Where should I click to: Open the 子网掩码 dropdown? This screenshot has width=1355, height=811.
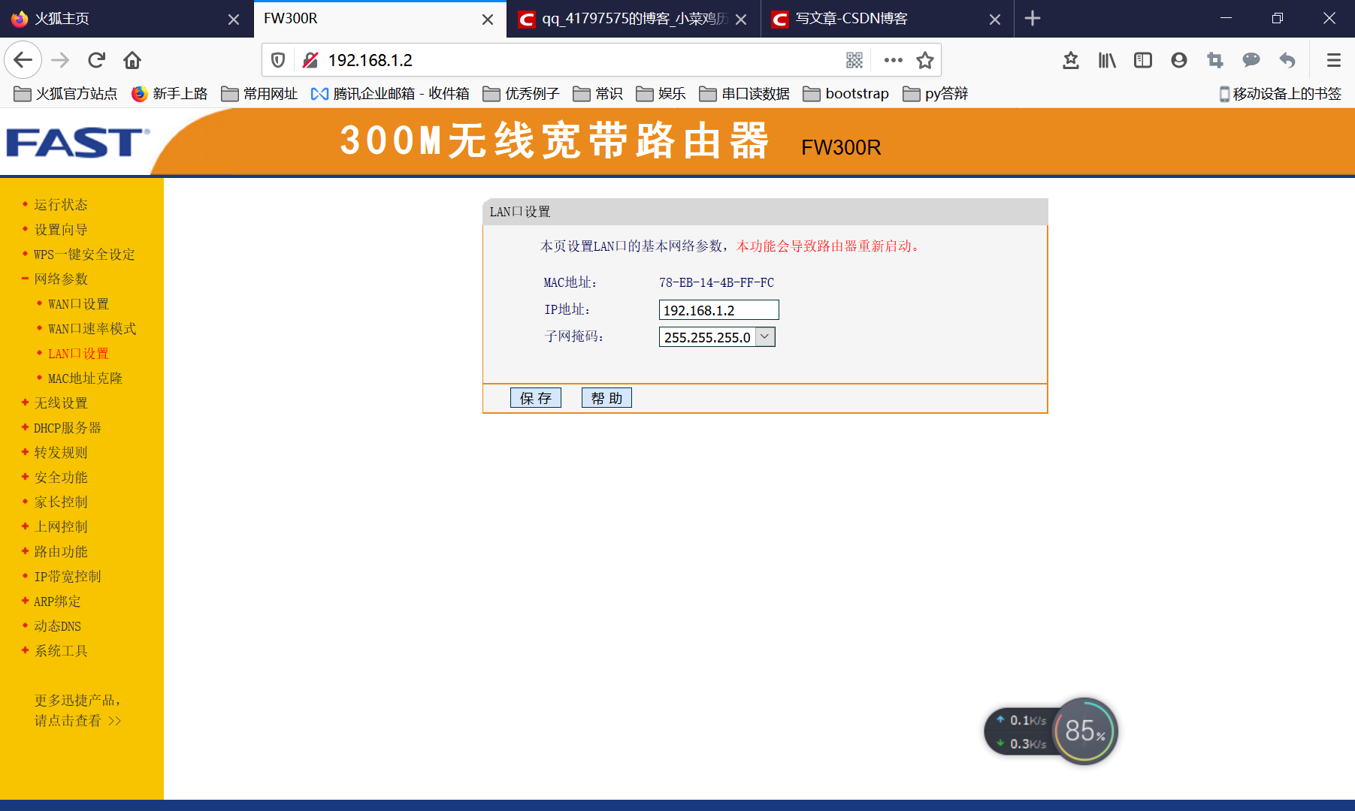(x=764, y=336)
